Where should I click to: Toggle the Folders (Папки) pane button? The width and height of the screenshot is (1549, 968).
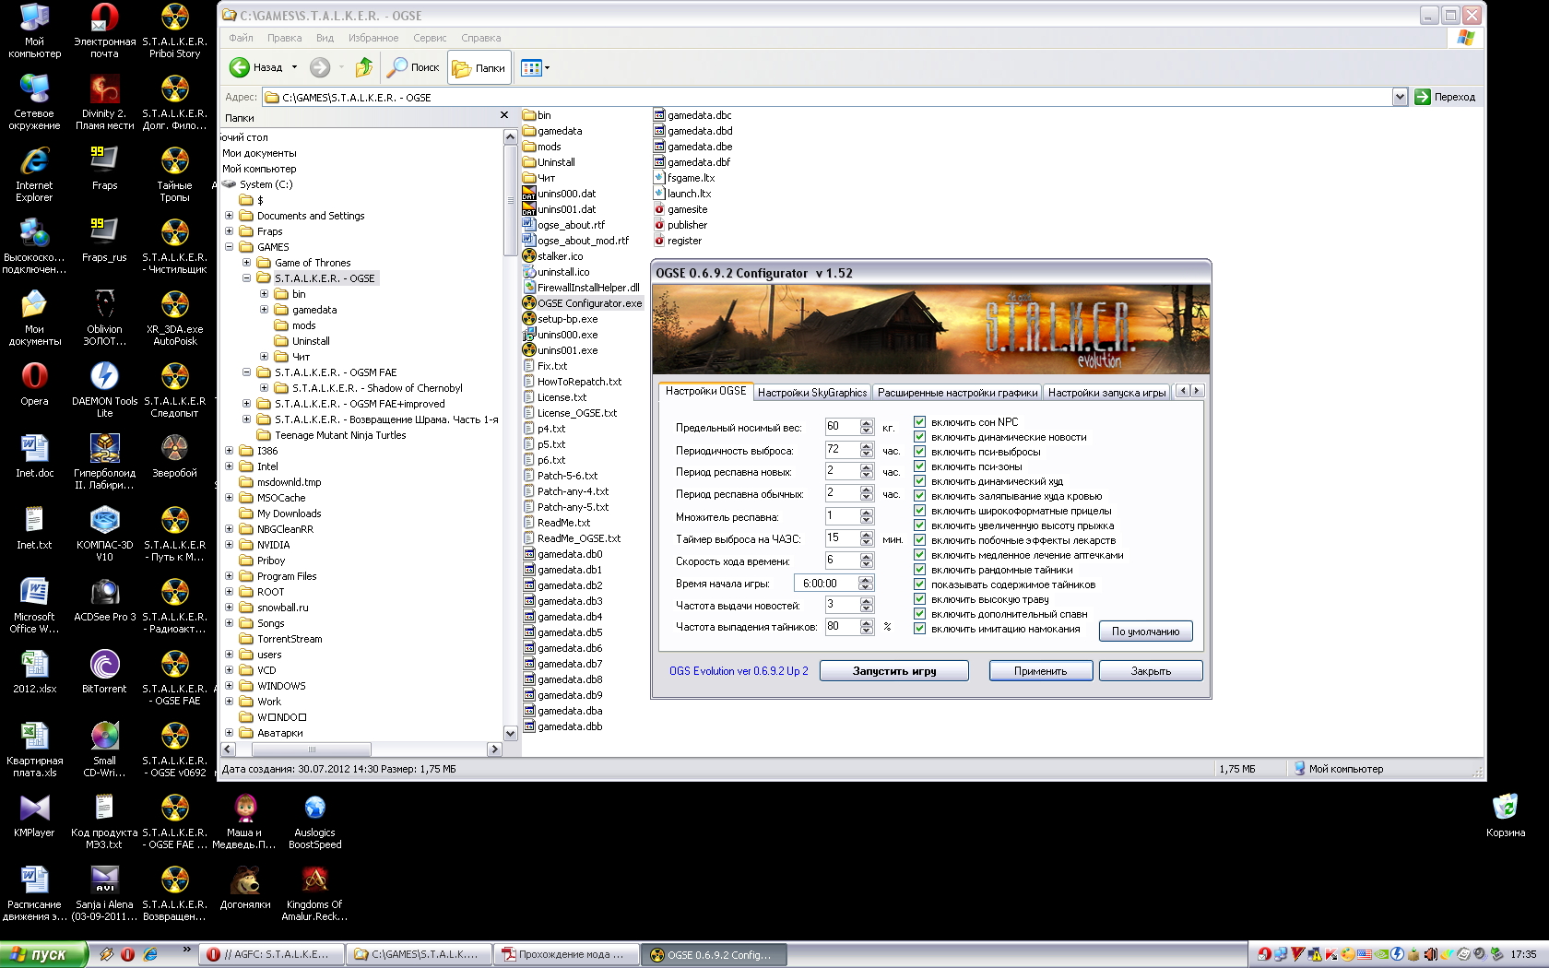[479, 67]
